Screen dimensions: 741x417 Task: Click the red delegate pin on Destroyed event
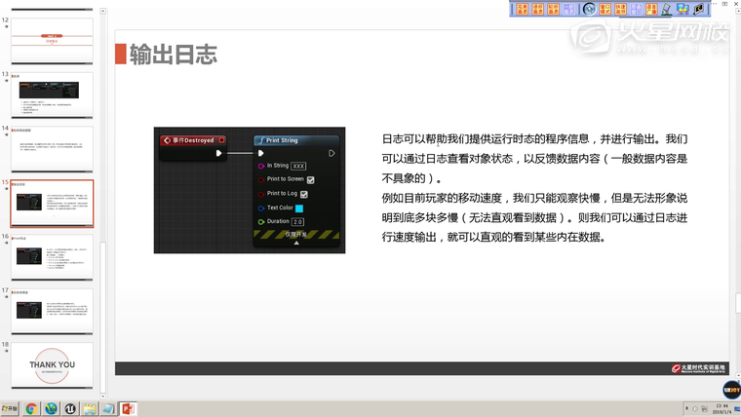(x=222, y=140)
